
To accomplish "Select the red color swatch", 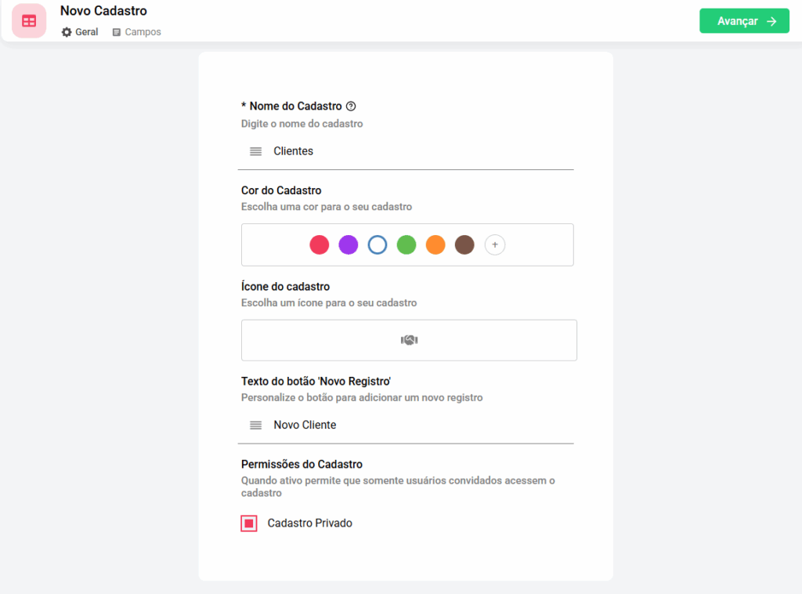I will (320, 245).
